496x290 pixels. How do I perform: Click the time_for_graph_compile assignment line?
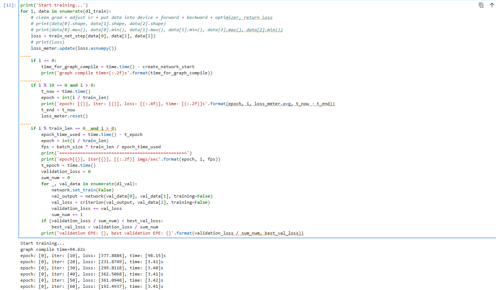(118, 67)
